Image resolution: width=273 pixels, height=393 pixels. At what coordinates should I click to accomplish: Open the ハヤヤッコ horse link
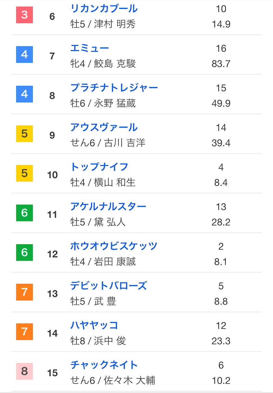94,325
